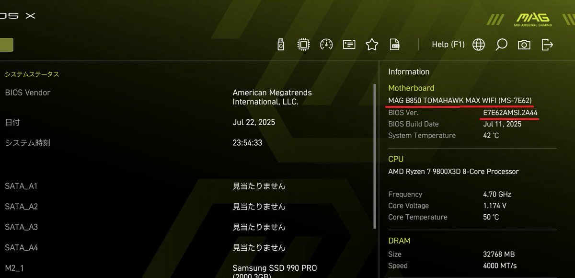Click the CPU chip icon
Screen dimensions: 575x278
point(303,45)
